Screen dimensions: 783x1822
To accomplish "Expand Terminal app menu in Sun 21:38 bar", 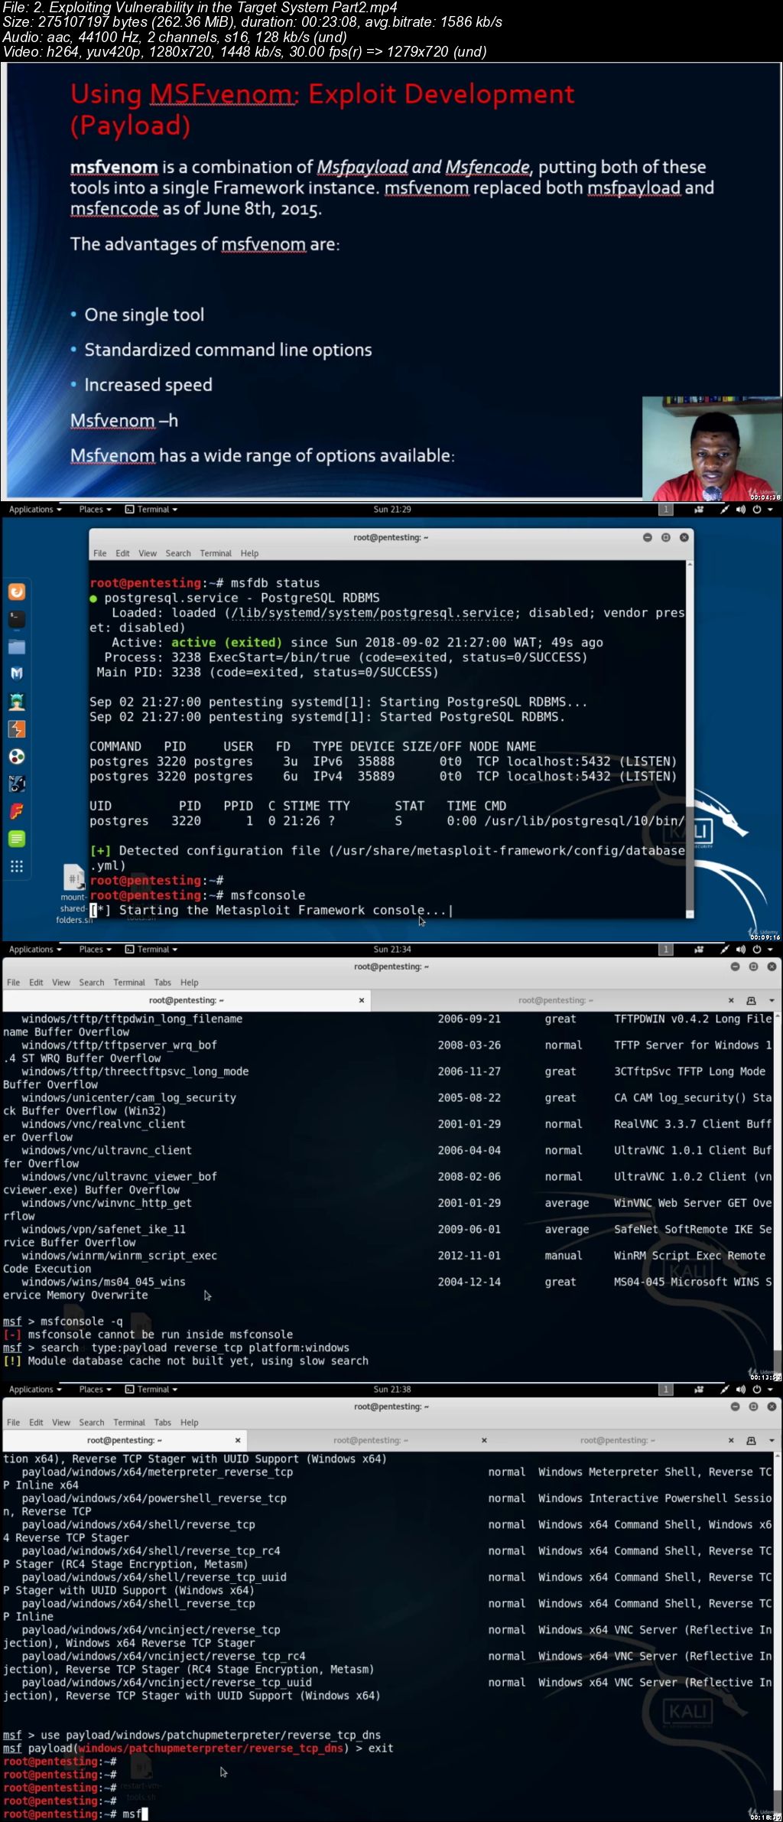I will (151, 1390).
